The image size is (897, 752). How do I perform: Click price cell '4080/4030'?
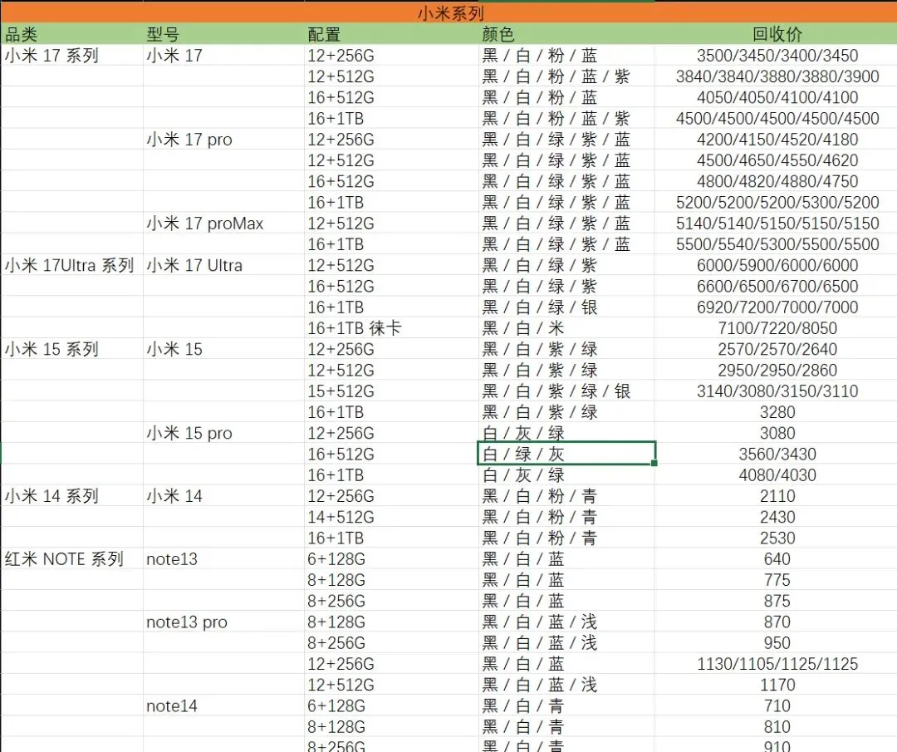[777, 475]
